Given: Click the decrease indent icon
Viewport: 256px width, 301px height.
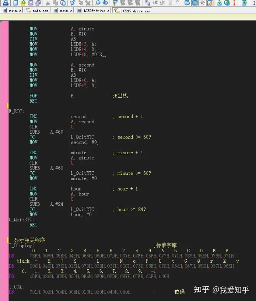Looking at the screenshot, I should pos(162,3).
